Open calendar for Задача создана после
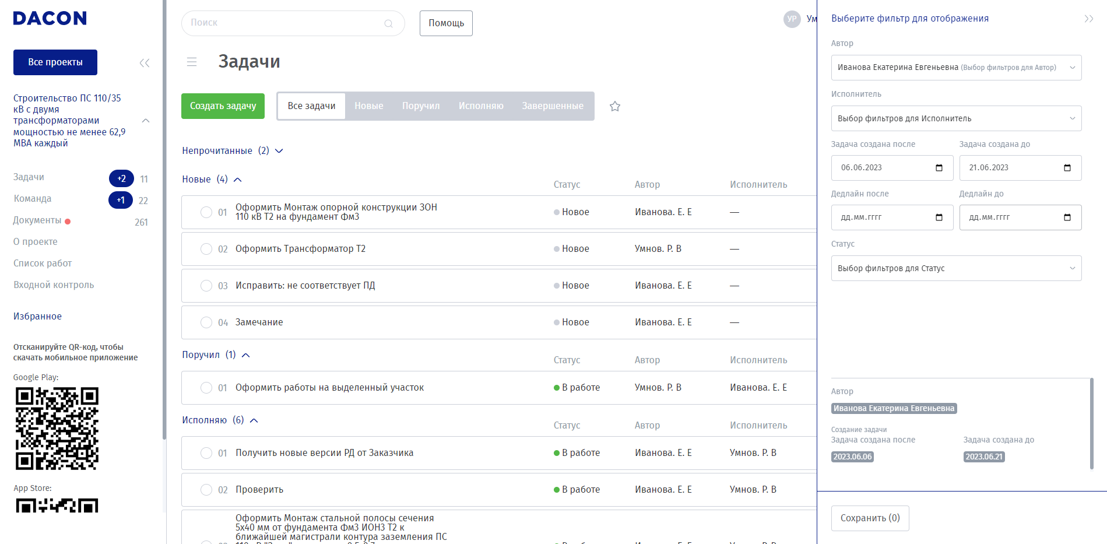This screenshot has height=544, width=1107. [939, 168]
